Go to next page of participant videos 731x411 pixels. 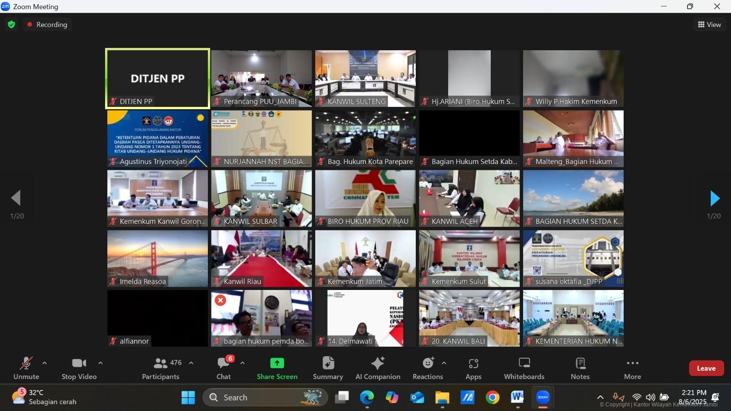(x=715, y=198)
